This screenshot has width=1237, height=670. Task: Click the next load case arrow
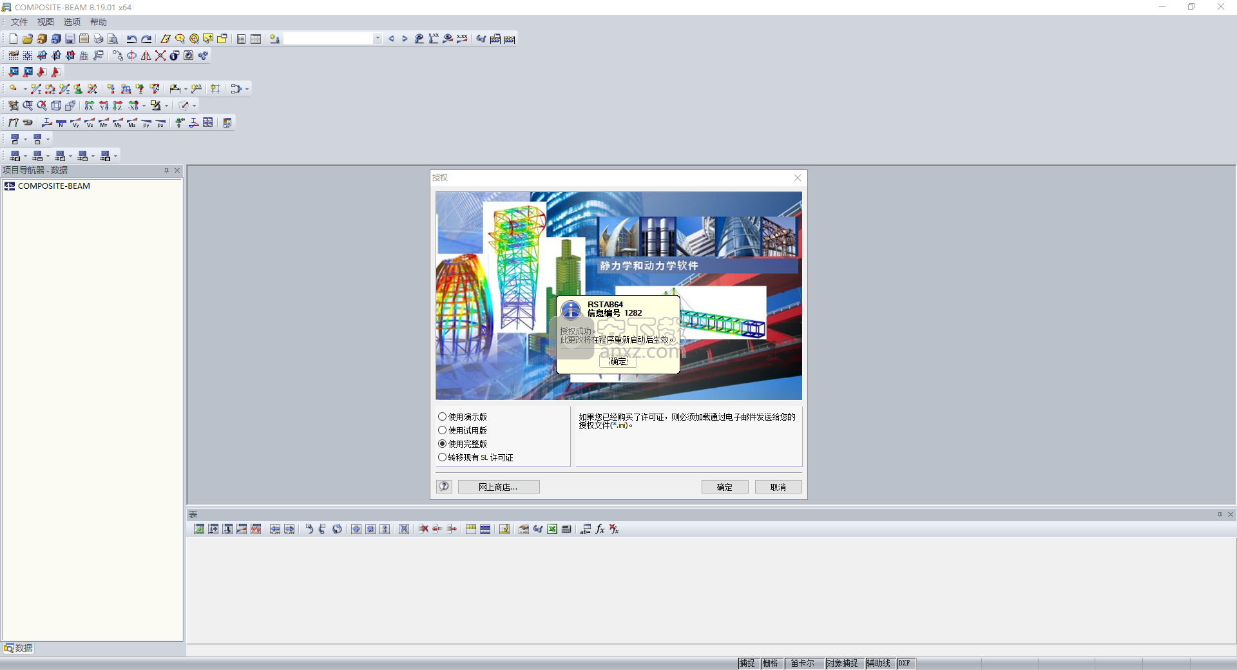405,39
